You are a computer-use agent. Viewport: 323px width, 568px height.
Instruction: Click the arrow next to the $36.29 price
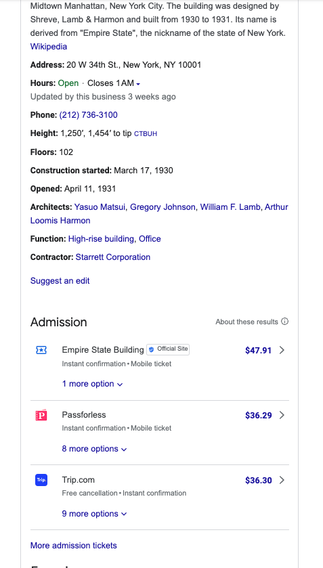(282, 415)
